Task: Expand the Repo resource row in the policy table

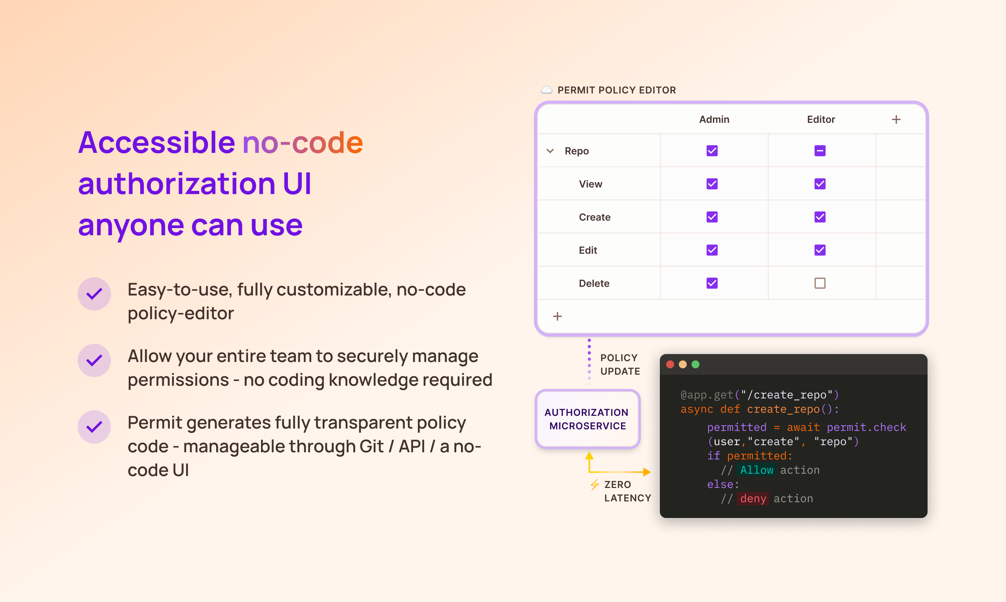Action: coord(550,150)
